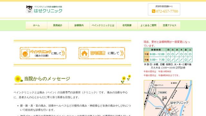Select 在宅医療 in the navigation bar
Viewport: 206px width, 116px height.
click(x=127, y=25)
